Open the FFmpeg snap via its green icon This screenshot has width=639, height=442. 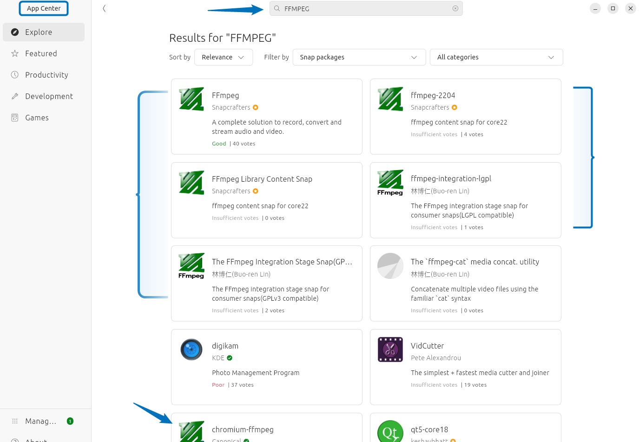pyautogui.click(x=191, y=99)
